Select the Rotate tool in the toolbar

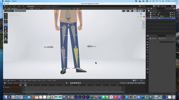point(6,25)
